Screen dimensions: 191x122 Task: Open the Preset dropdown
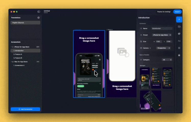click(162, 35)
